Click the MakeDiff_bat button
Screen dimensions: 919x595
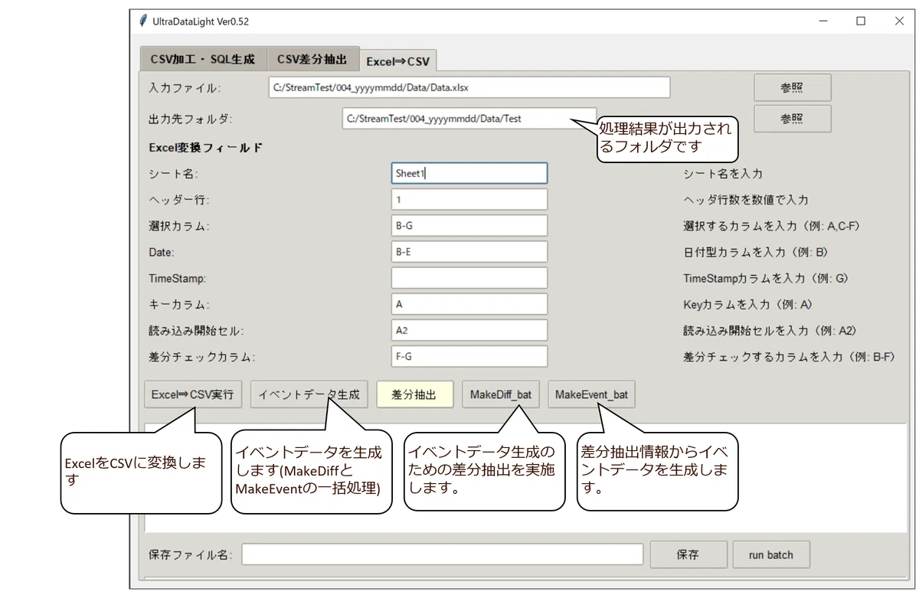click(x=501, y=395)
